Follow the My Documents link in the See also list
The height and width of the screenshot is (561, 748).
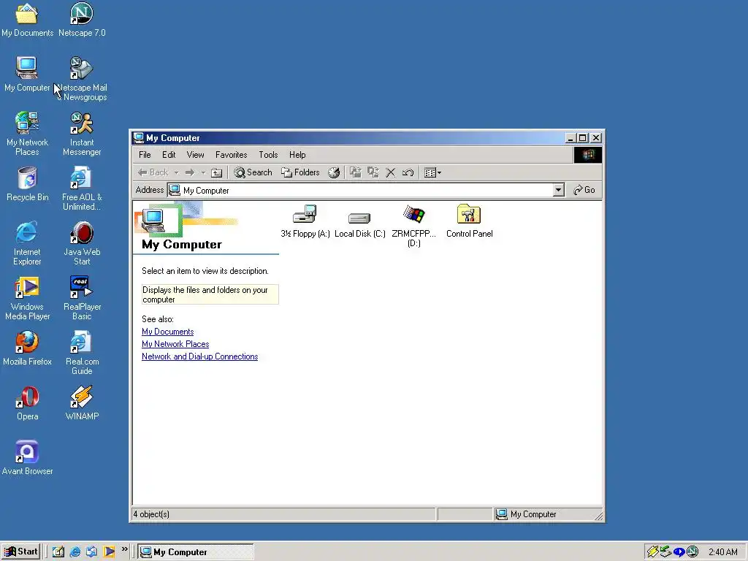tap(167, 332)
